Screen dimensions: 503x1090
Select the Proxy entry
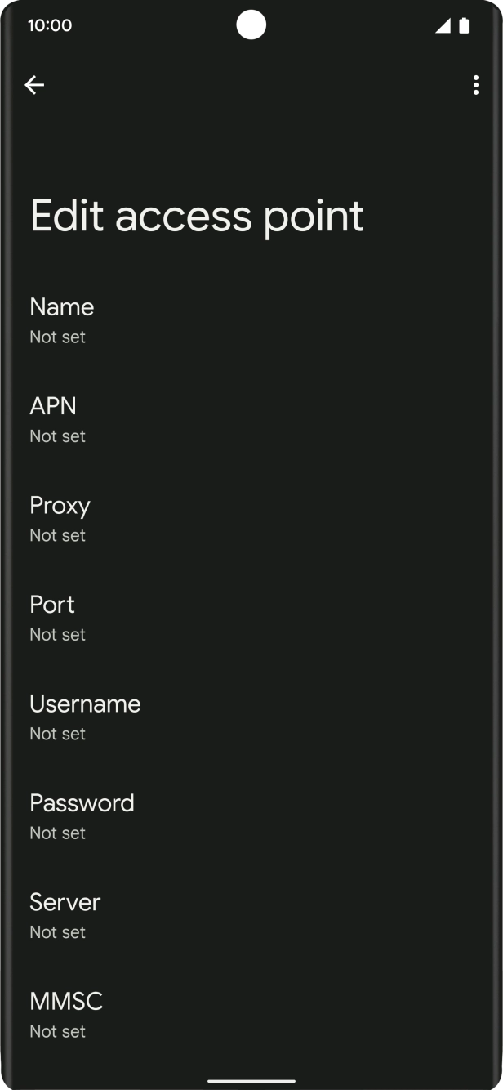coord(60,506)
